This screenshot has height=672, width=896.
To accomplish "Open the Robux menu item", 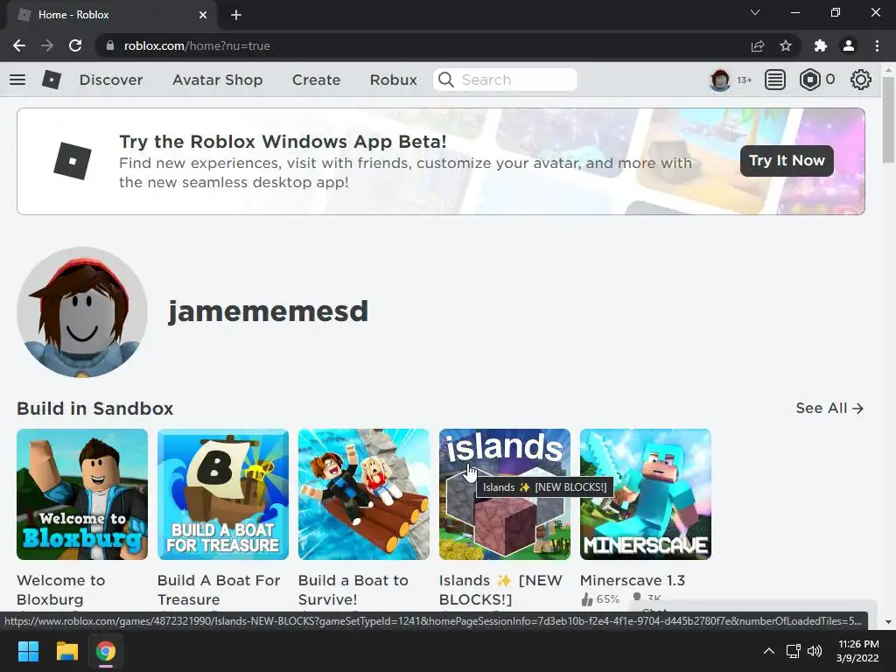I will pyautogui.click(x=393, y=80).
